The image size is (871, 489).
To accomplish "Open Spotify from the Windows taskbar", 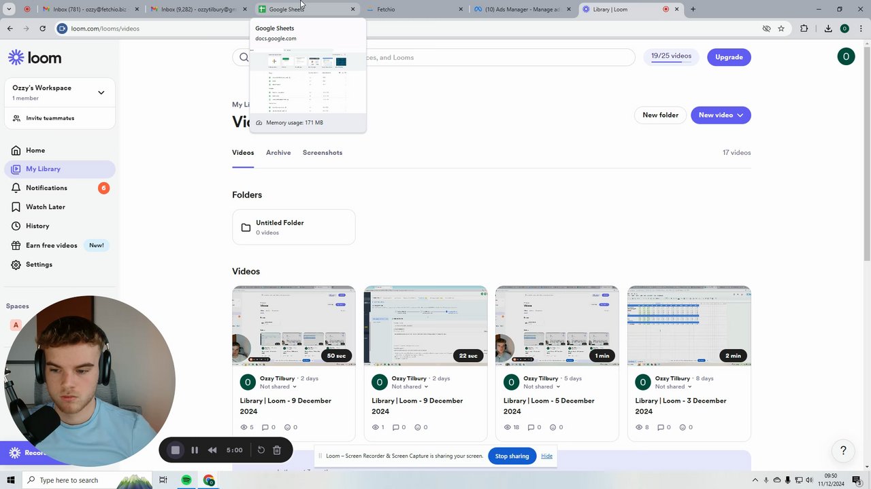I will click(186, 480).
